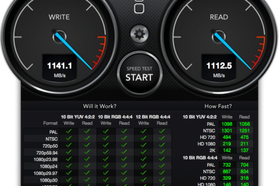Viewport: 279px width, 186px height.
Task: Select the NTSC read value 1251
Action: [x=244, y=131]
